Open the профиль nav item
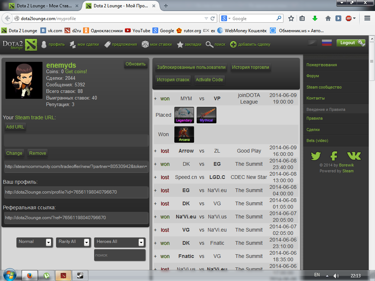This screenshot has width=375, height=281. (x=53, y=44)
